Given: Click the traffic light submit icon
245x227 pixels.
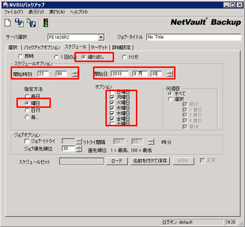Looking at the screenshot, I should click(46, 23).
